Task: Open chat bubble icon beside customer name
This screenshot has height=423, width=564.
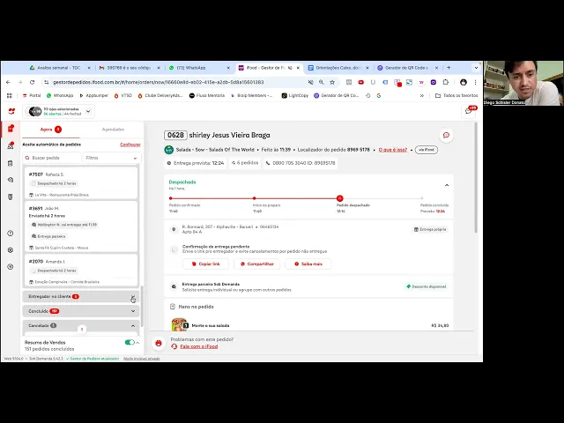Action: tap(447, 135)
